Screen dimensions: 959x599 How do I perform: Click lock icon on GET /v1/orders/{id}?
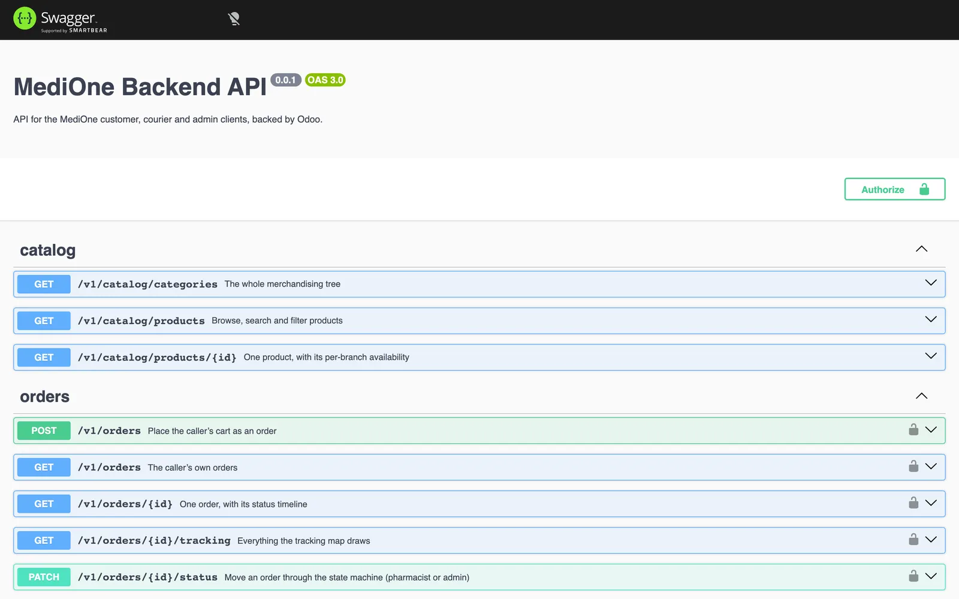pyautogui.click(x=913, y=503)
